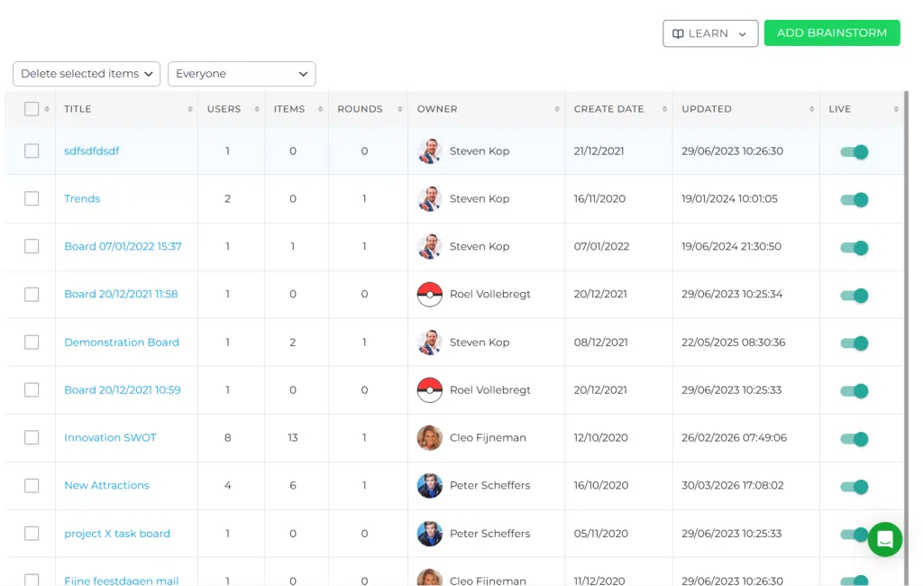Open the Innovation SWOT brainstorm link
Screen dimensions: 923x586
click(x=110, y=437)
